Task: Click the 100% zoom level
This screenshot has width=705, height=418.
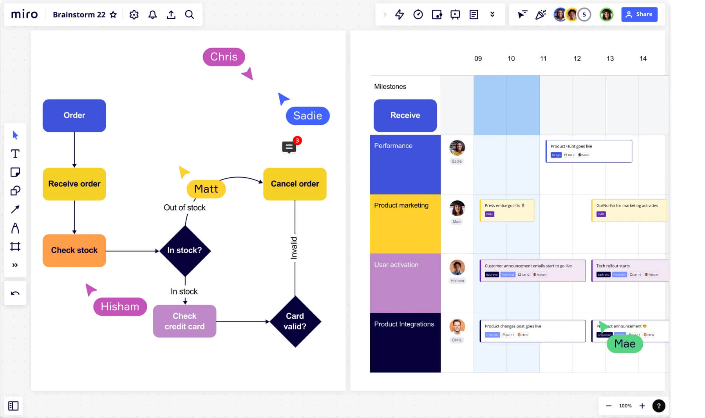Action: tap(625, 406)
